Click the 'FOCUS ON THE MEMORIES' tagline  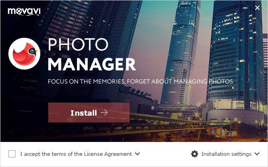(x=87, y=82)
